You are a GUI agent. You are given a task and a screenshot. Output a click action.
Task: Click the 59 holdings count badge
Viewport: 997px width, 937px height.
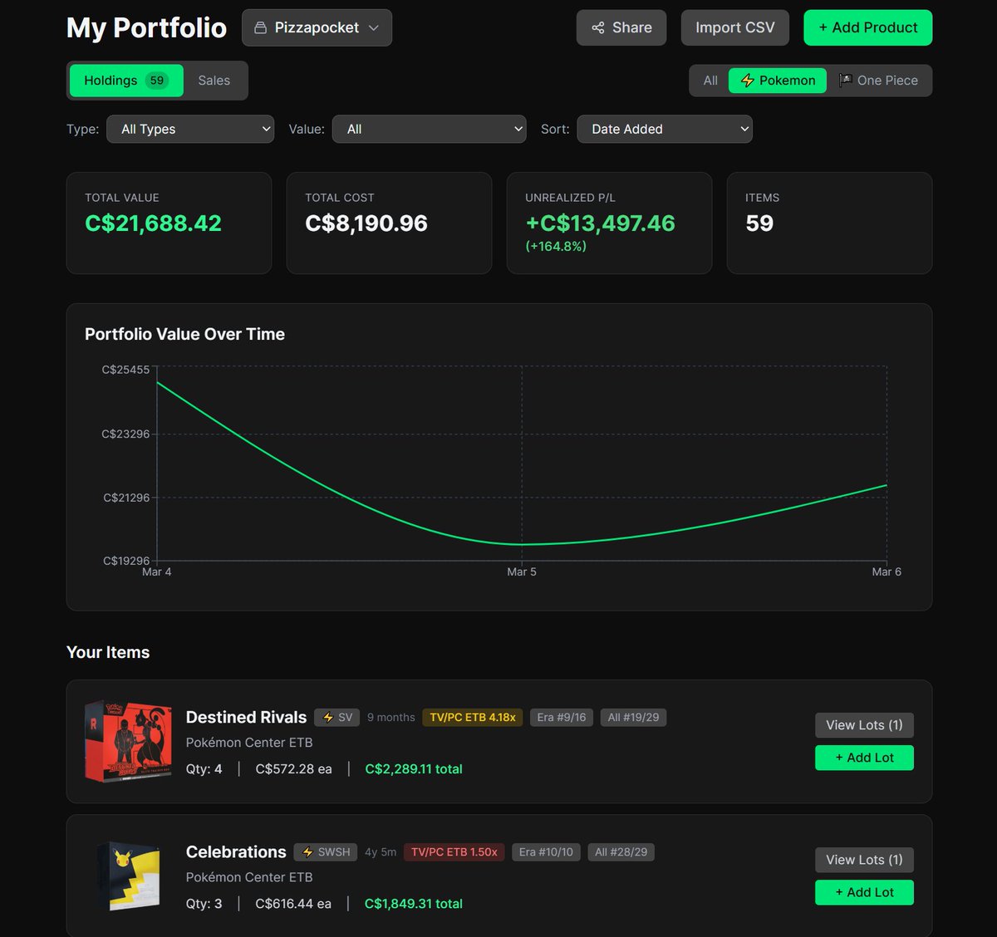point(156,81)
